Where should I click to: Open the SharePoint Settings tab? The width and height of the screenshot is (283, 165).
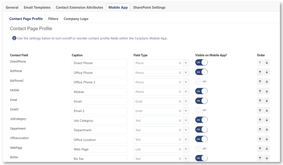(149, 7)
